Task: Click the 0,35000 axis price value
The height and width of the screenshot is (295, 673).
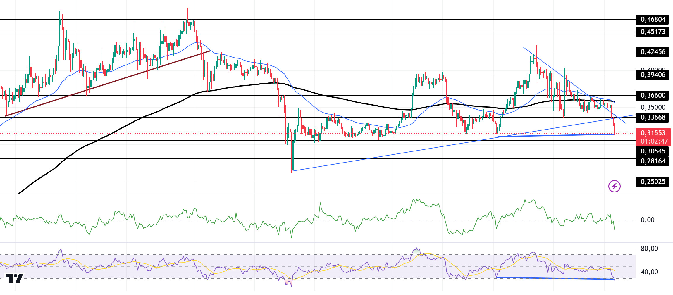Action: 653,107
